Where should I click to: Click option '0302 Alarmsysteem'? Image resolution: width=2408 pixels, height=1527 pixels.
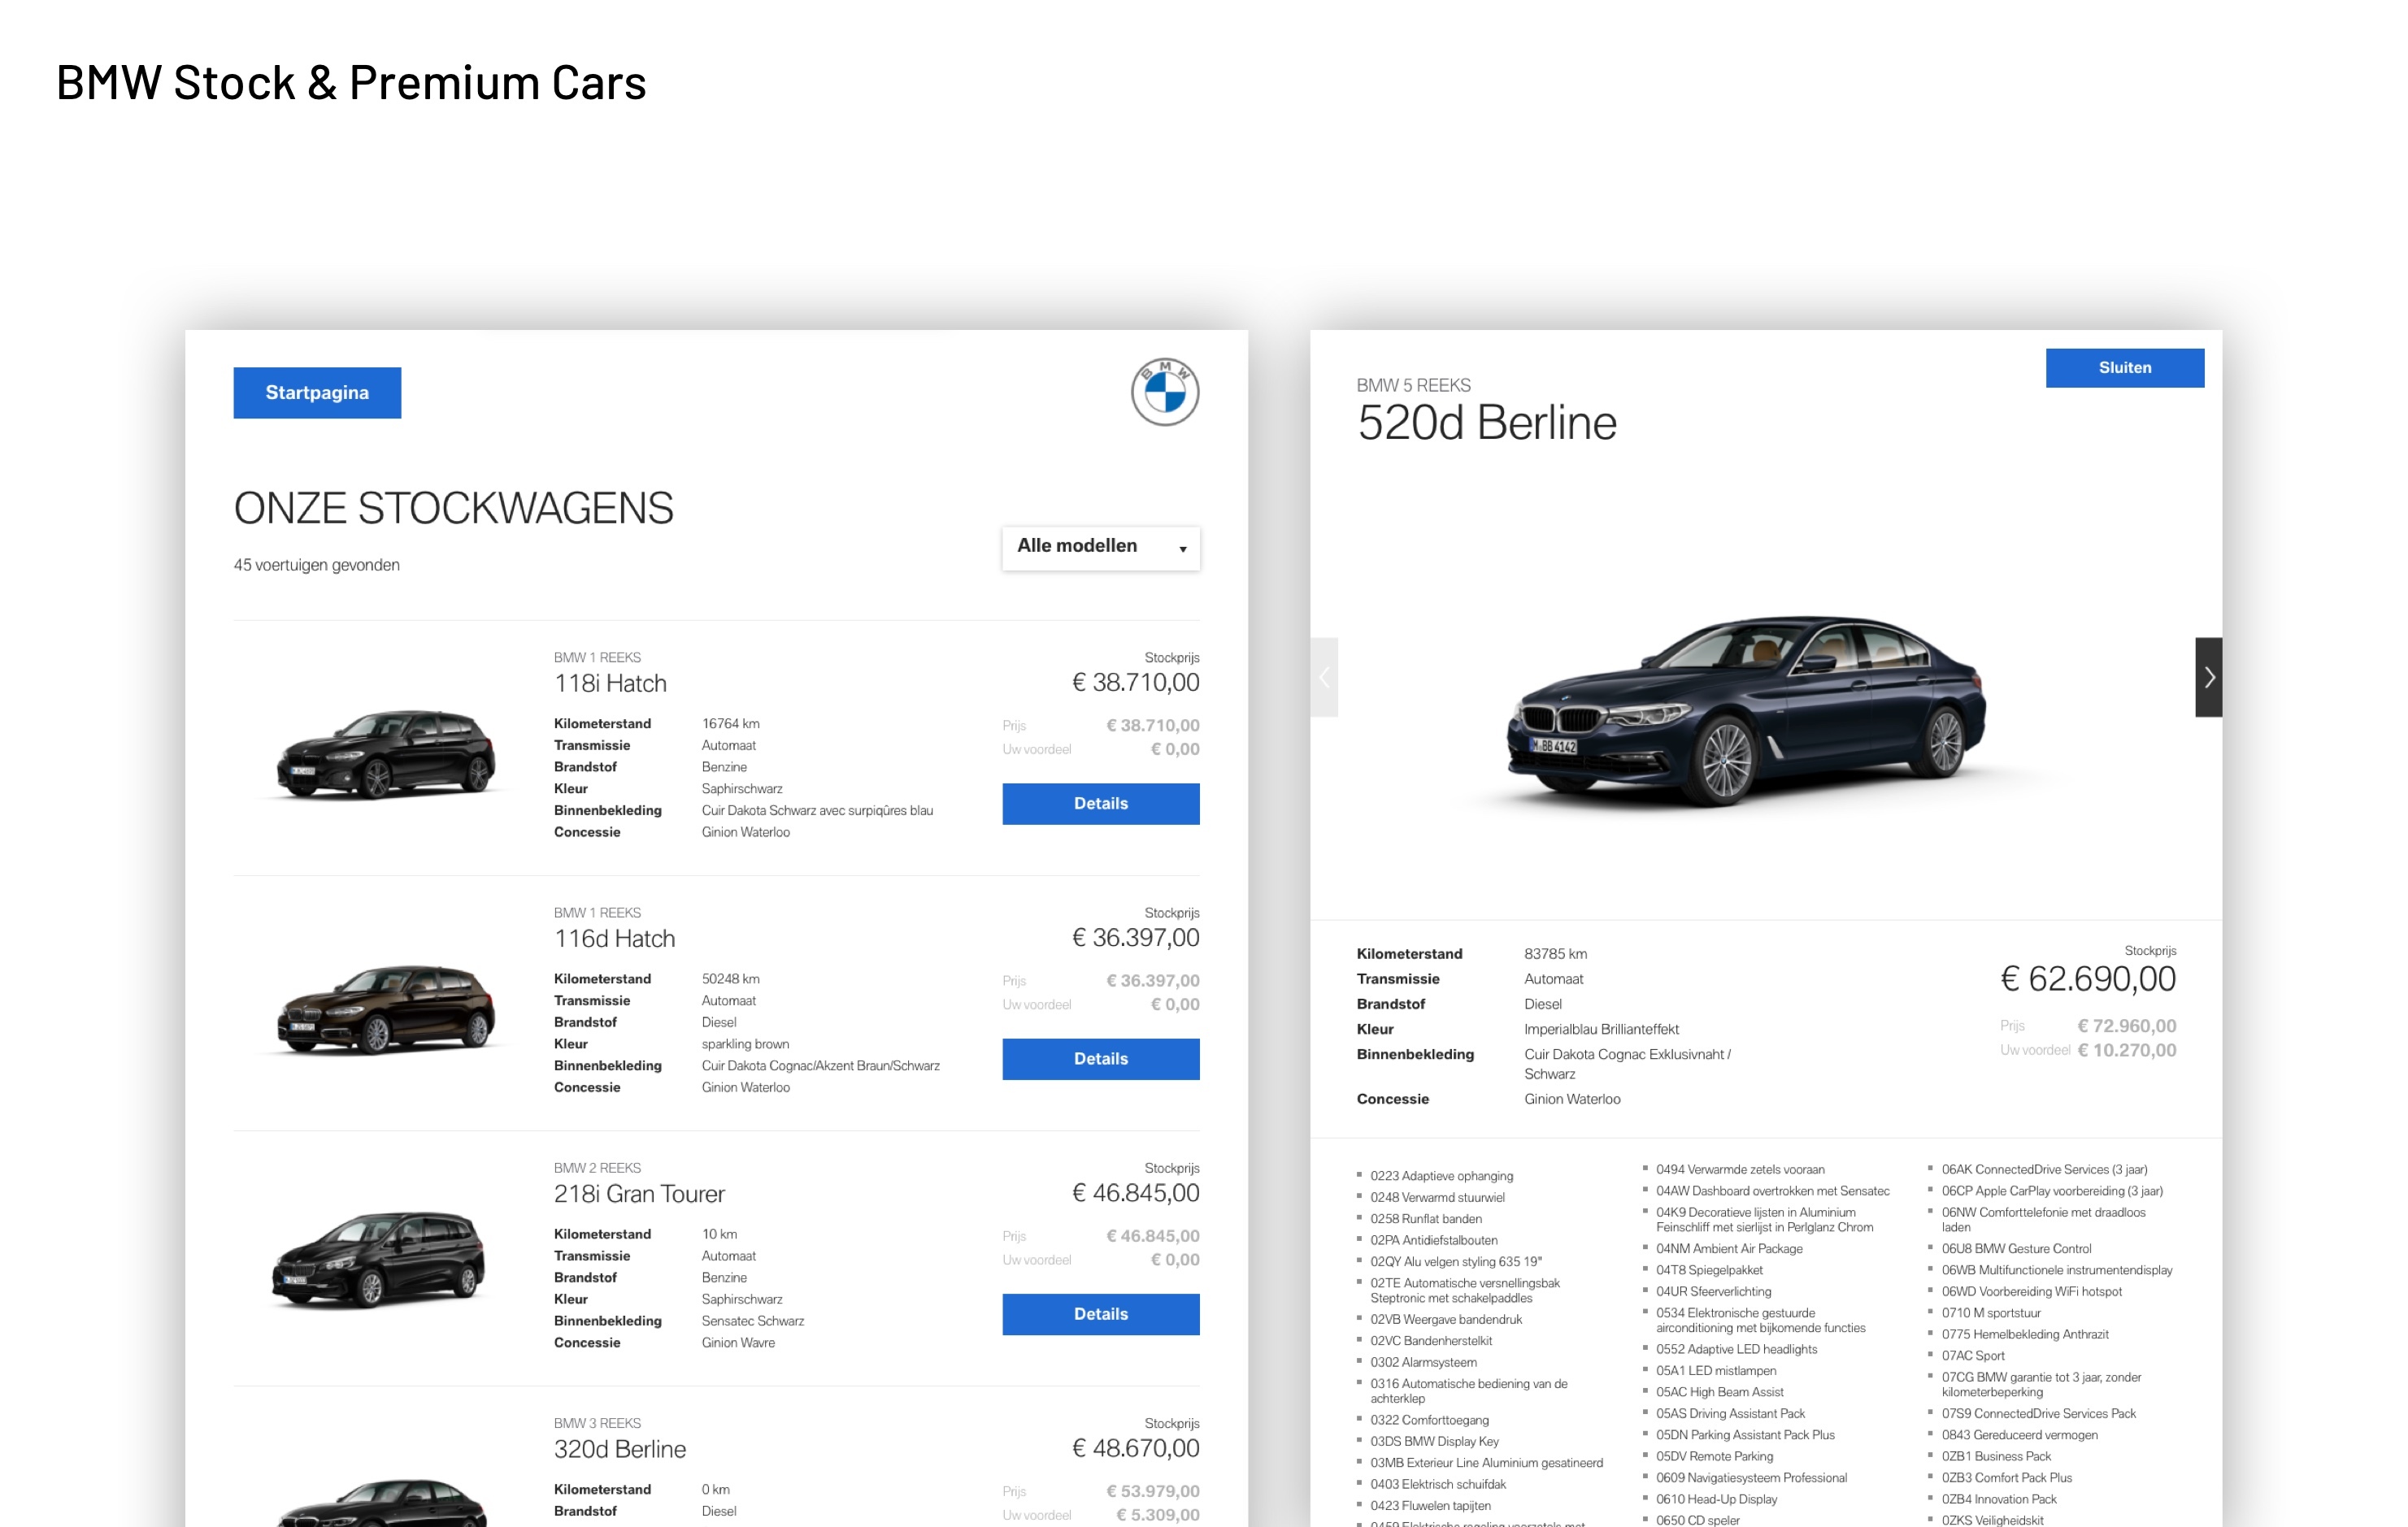coord(1423,1362)
